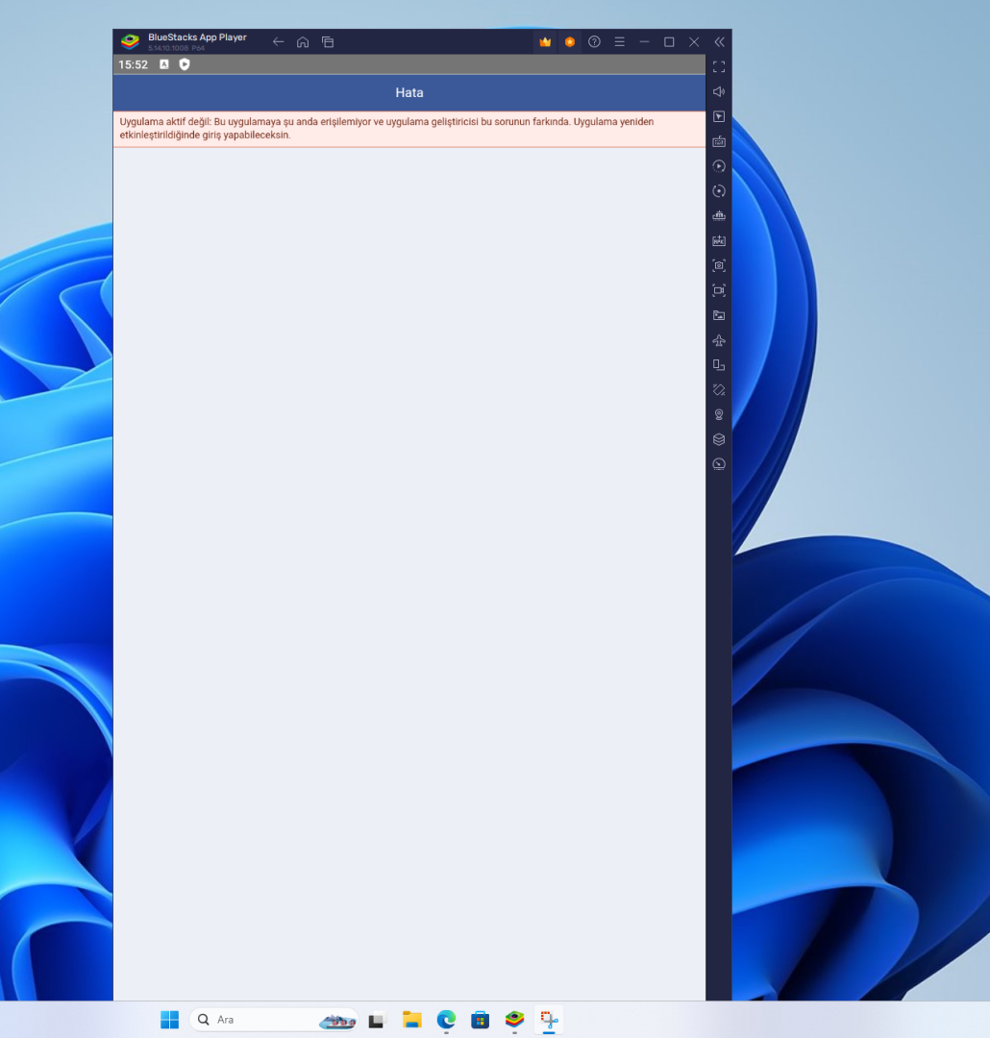Image resolution: width=990 pixels, height=1038 pixels.
Task: Install an APK file
Action: tap(719, 241)
